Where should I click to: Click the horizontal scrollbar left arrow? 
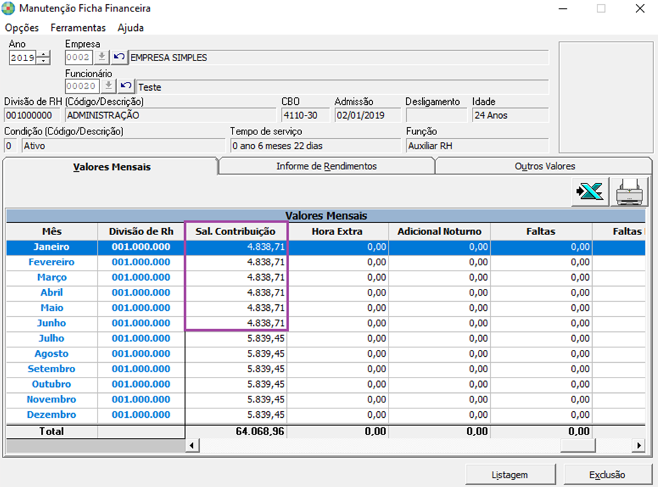tap(192, 445)
